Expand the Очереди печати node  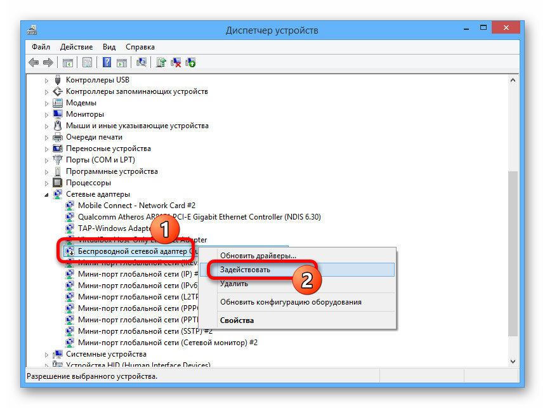46,138
